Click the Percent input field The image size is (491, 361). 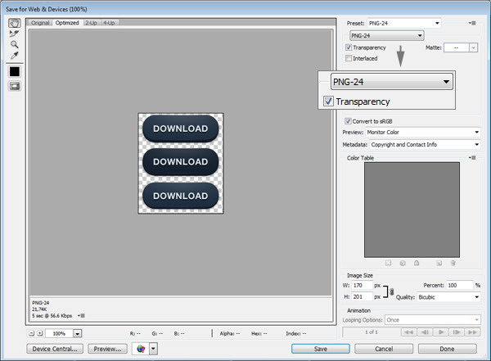(459, 285)
